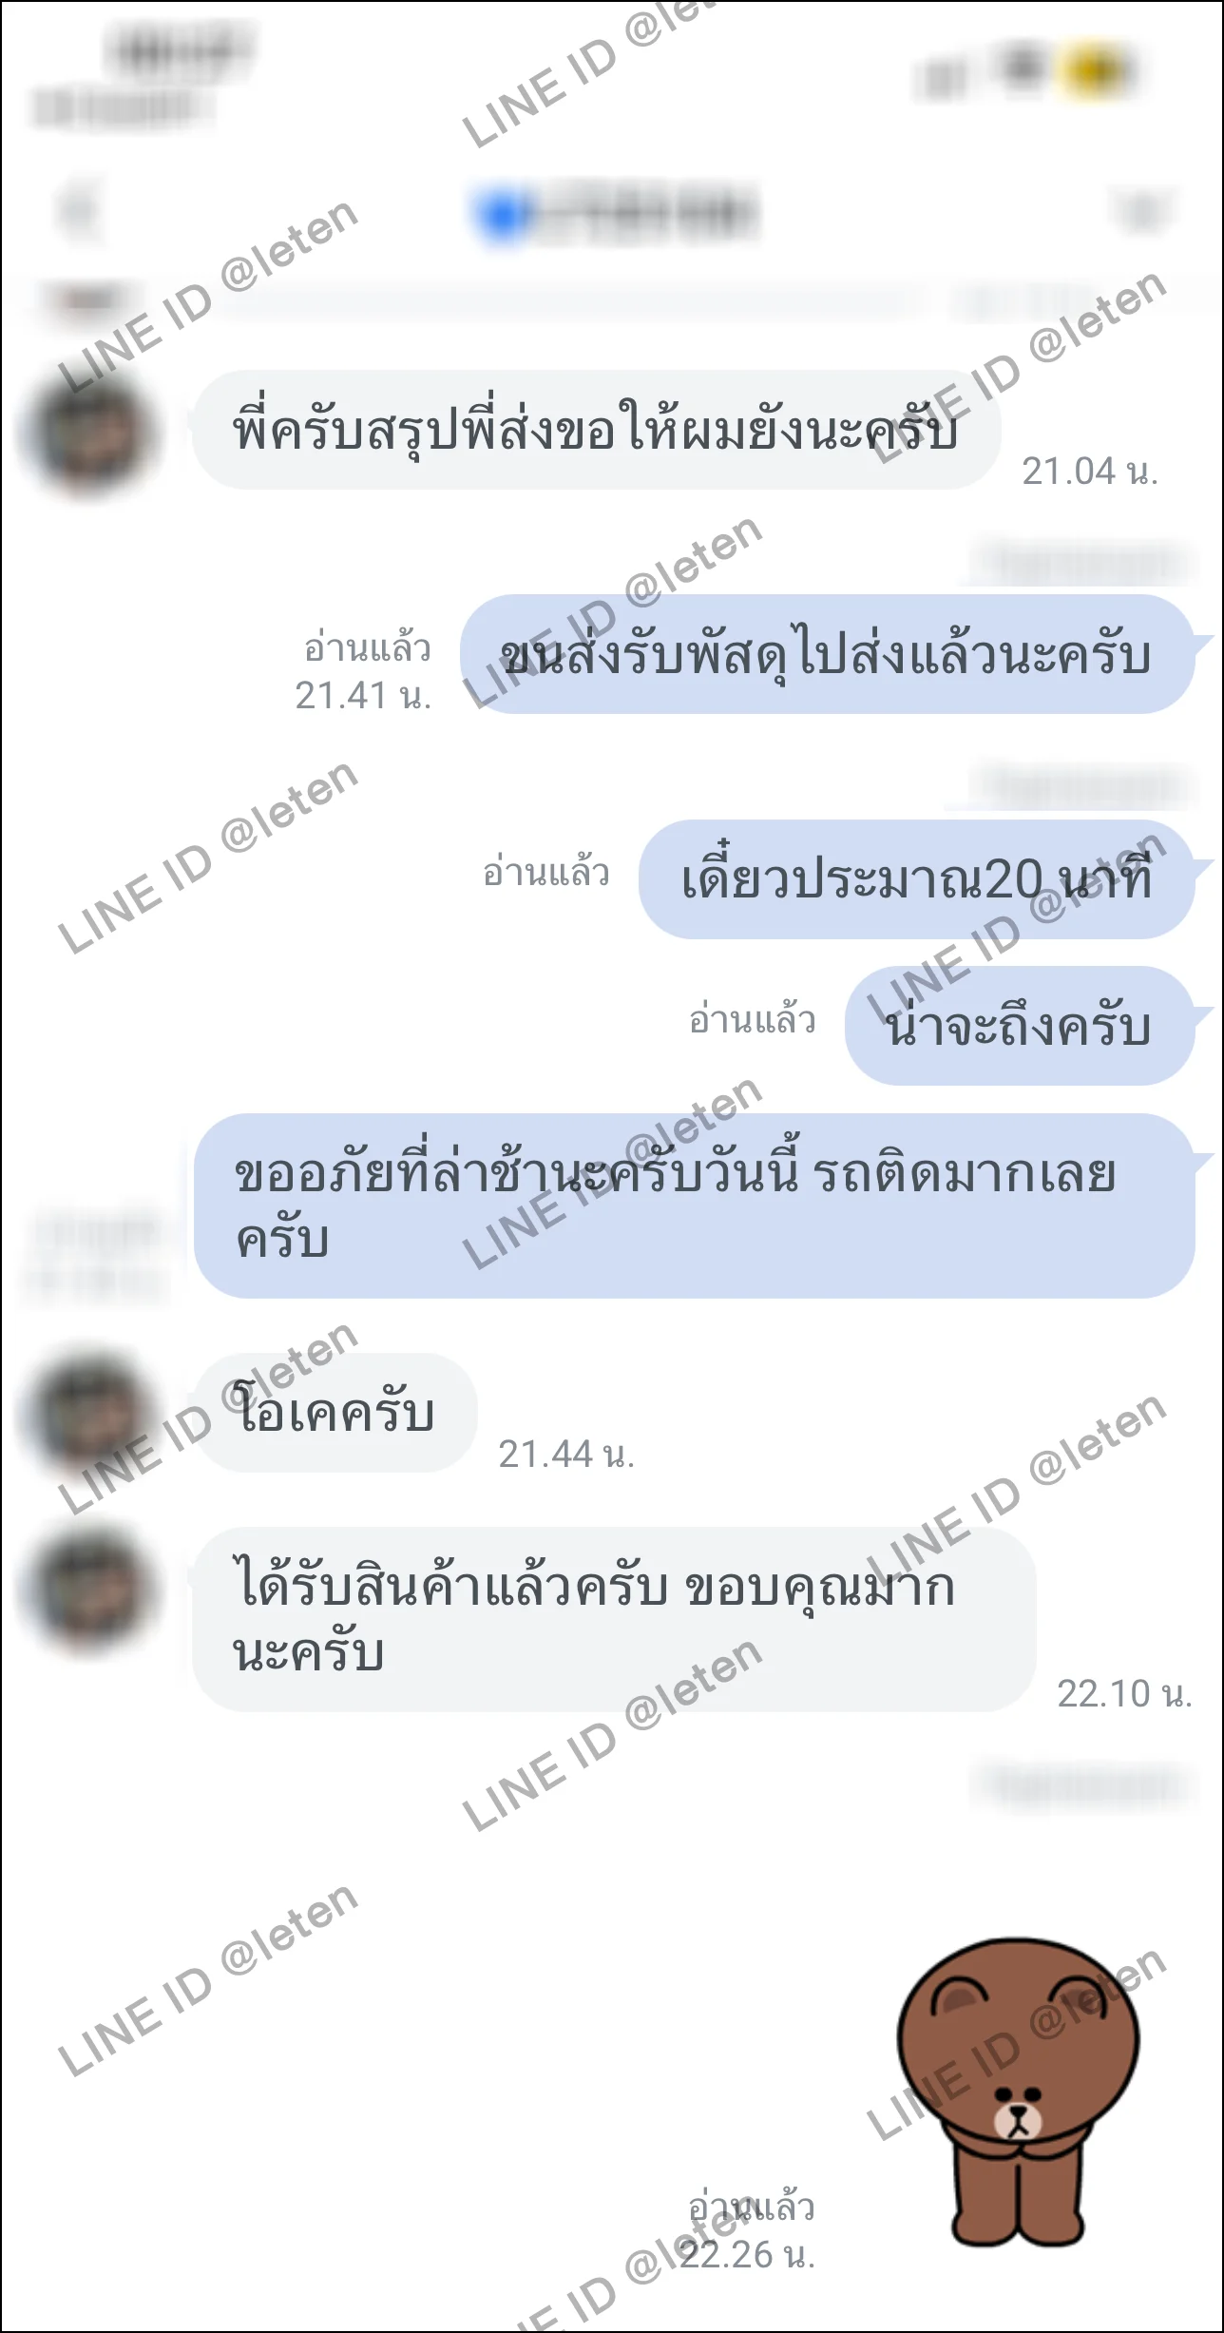Tap the น่าจะถึงครับ message bubble
1224x2333 pixels.
[x=1020, y=1026]
